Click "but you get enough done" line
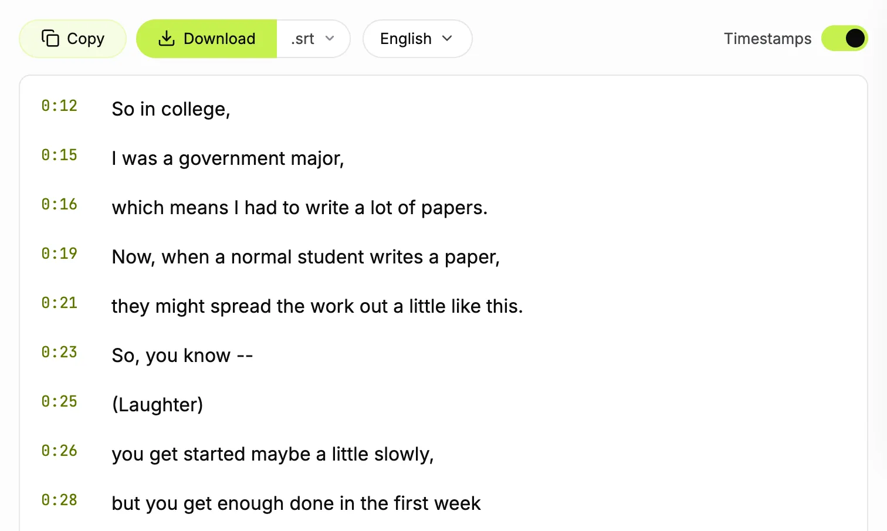The height and width of the screenshot is (531, 887). (x=296, y=503)
